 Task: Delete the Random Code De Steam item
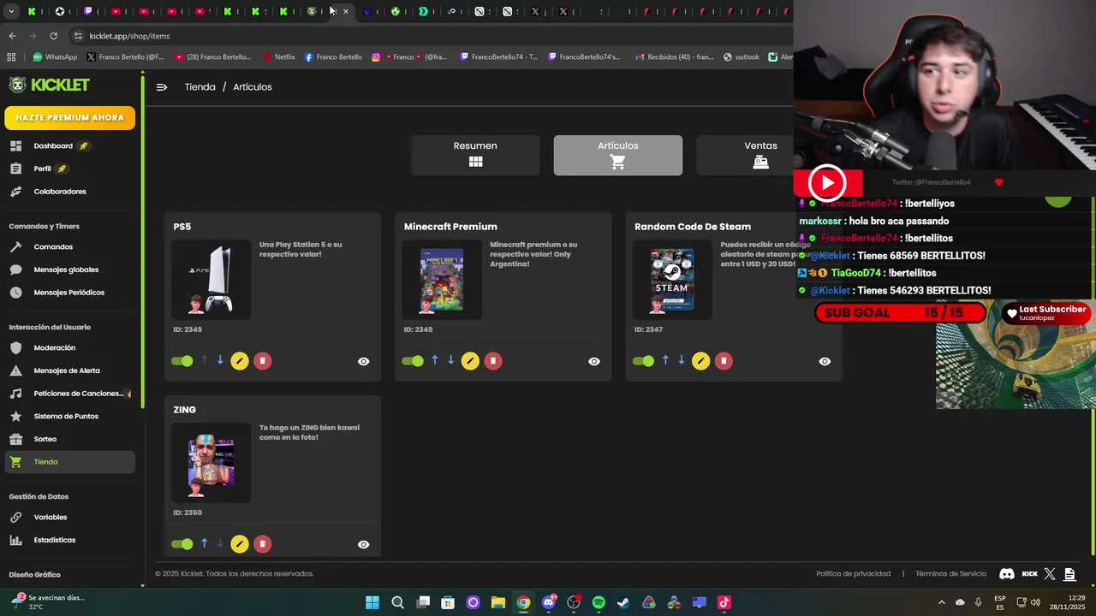724,361
